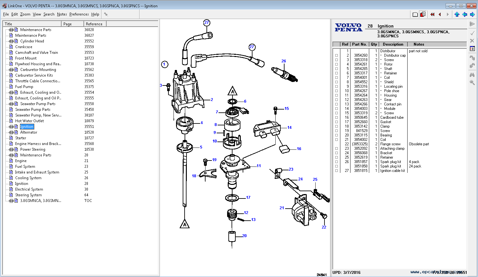Click the parts list icon in right sidebar

click(472, 49)
